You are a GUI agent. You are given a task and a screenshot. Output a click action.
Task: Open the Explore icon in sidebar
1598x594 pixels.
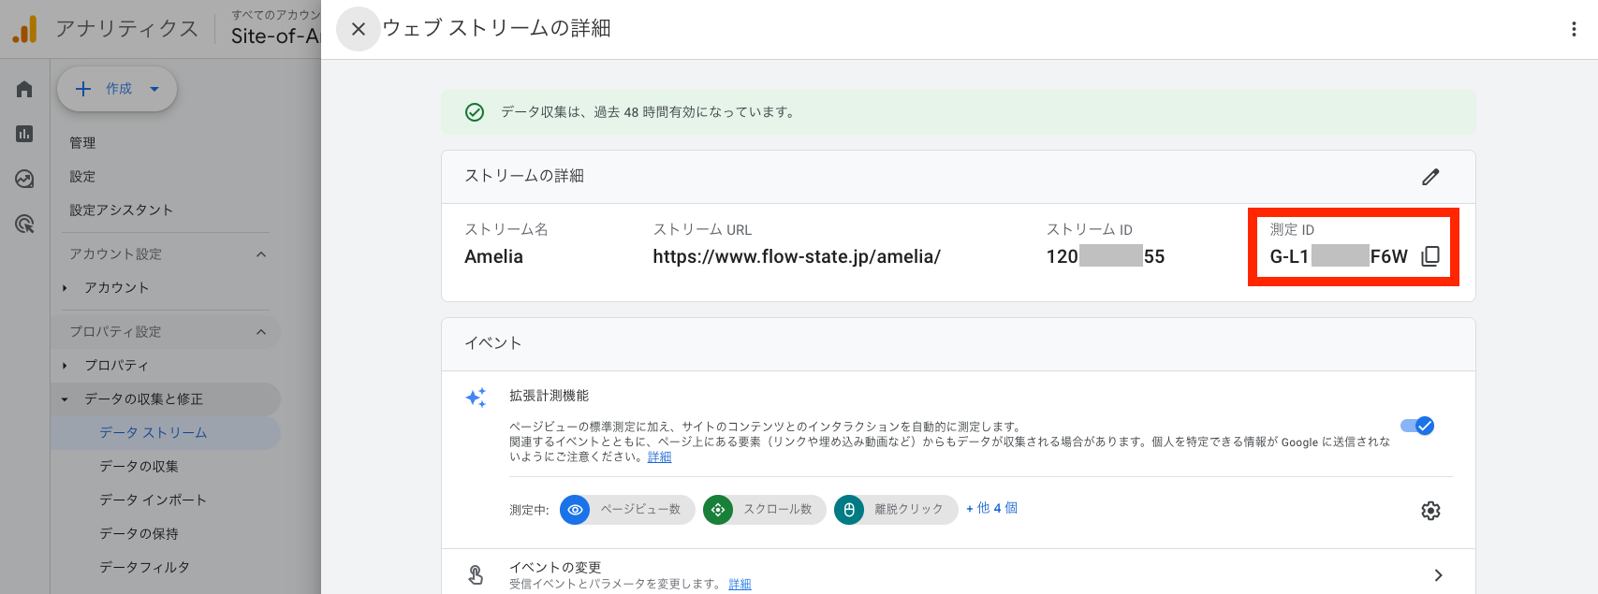(24, 179)
